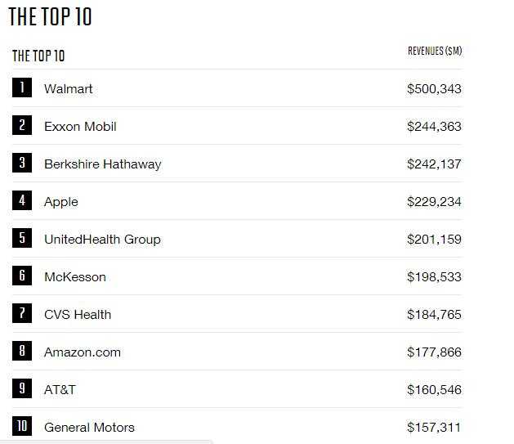Open the Walmart company link
This screenshot has width=514, height=444.
pos(69,88)
